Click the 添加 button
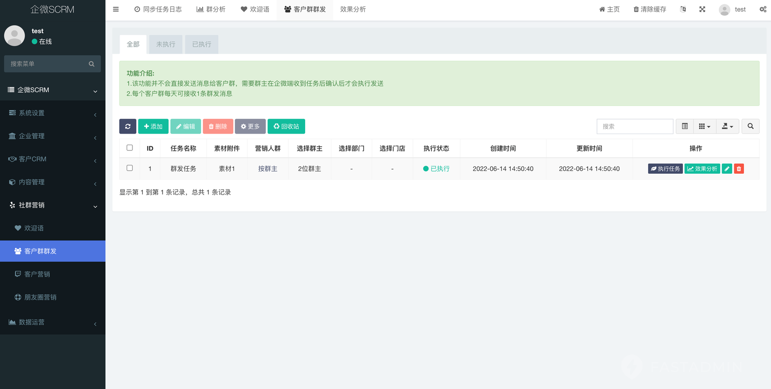Image resolution: width=771 pixels, height=389 pixels. pyautogui.click(x=153, y=126)
